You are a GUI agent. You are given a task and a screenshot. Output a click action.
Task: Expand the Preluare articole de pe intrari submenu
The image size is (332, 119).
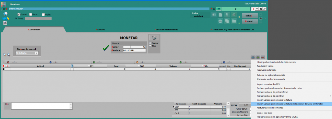click(x=291, y=96)
